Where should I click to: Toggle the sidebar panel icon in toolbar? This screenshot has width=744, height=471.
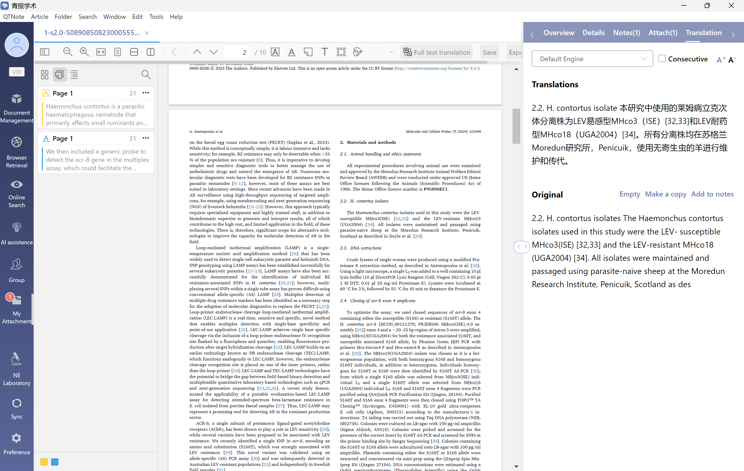[x=45, y=52]
